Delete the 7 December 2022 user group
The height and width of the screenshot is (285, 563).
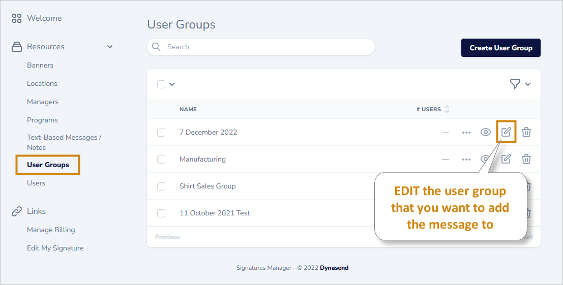(x=526, y=132)
